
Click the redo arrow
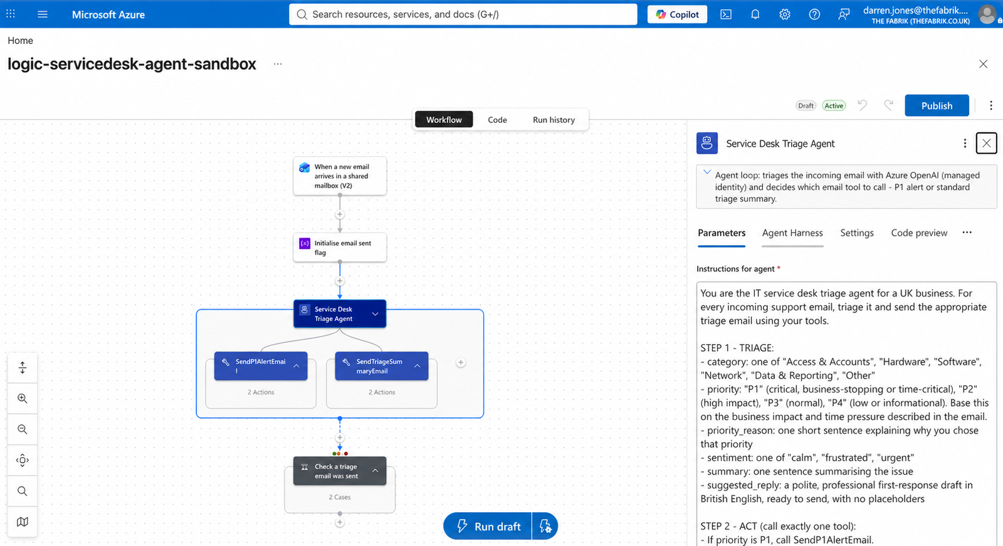click(888, 105)
